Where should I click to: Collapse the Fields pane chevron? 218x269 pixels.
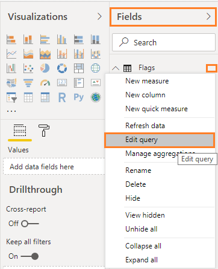pyautogui.click(x=208, y=16)
